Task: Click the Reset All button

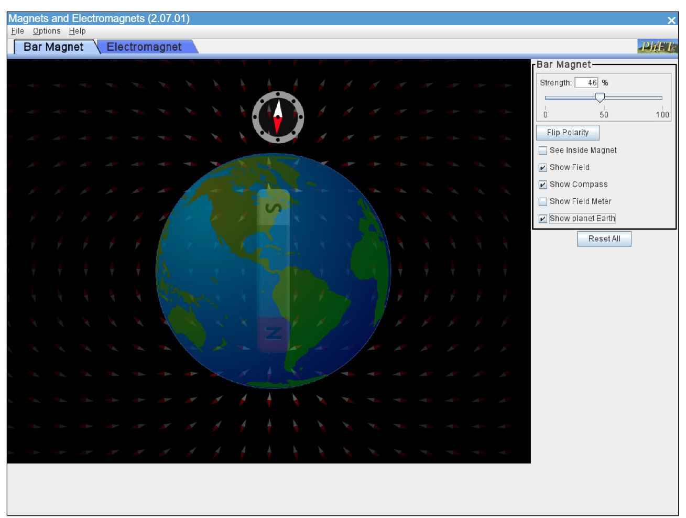Action: pos(604,239)
